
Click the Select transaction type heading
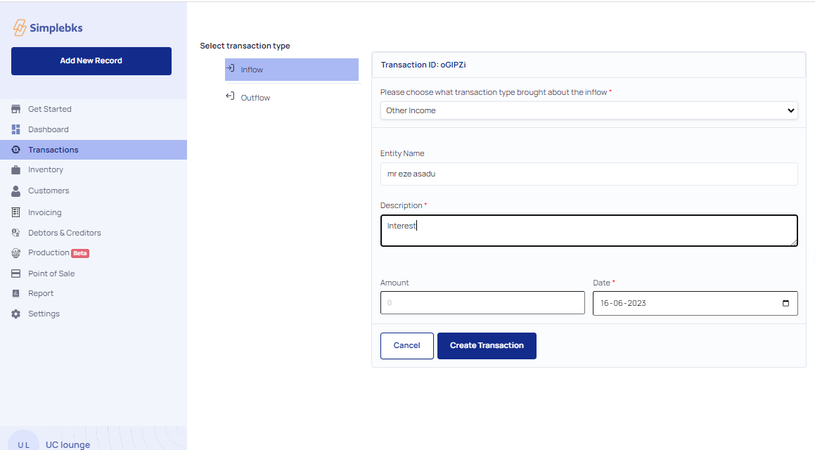click(x=245, y=46)
